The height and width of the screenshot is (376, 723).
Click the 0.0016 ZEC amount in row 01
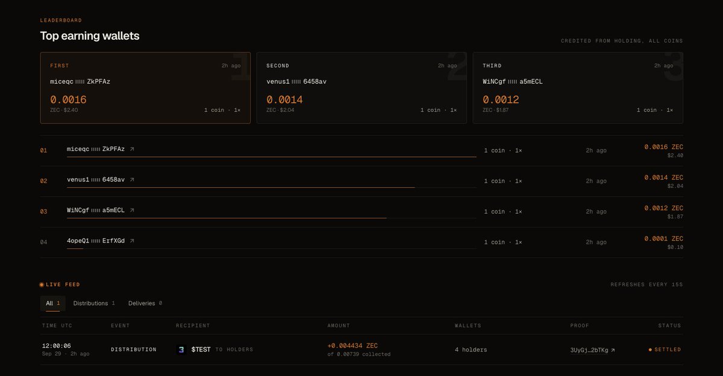663,147
